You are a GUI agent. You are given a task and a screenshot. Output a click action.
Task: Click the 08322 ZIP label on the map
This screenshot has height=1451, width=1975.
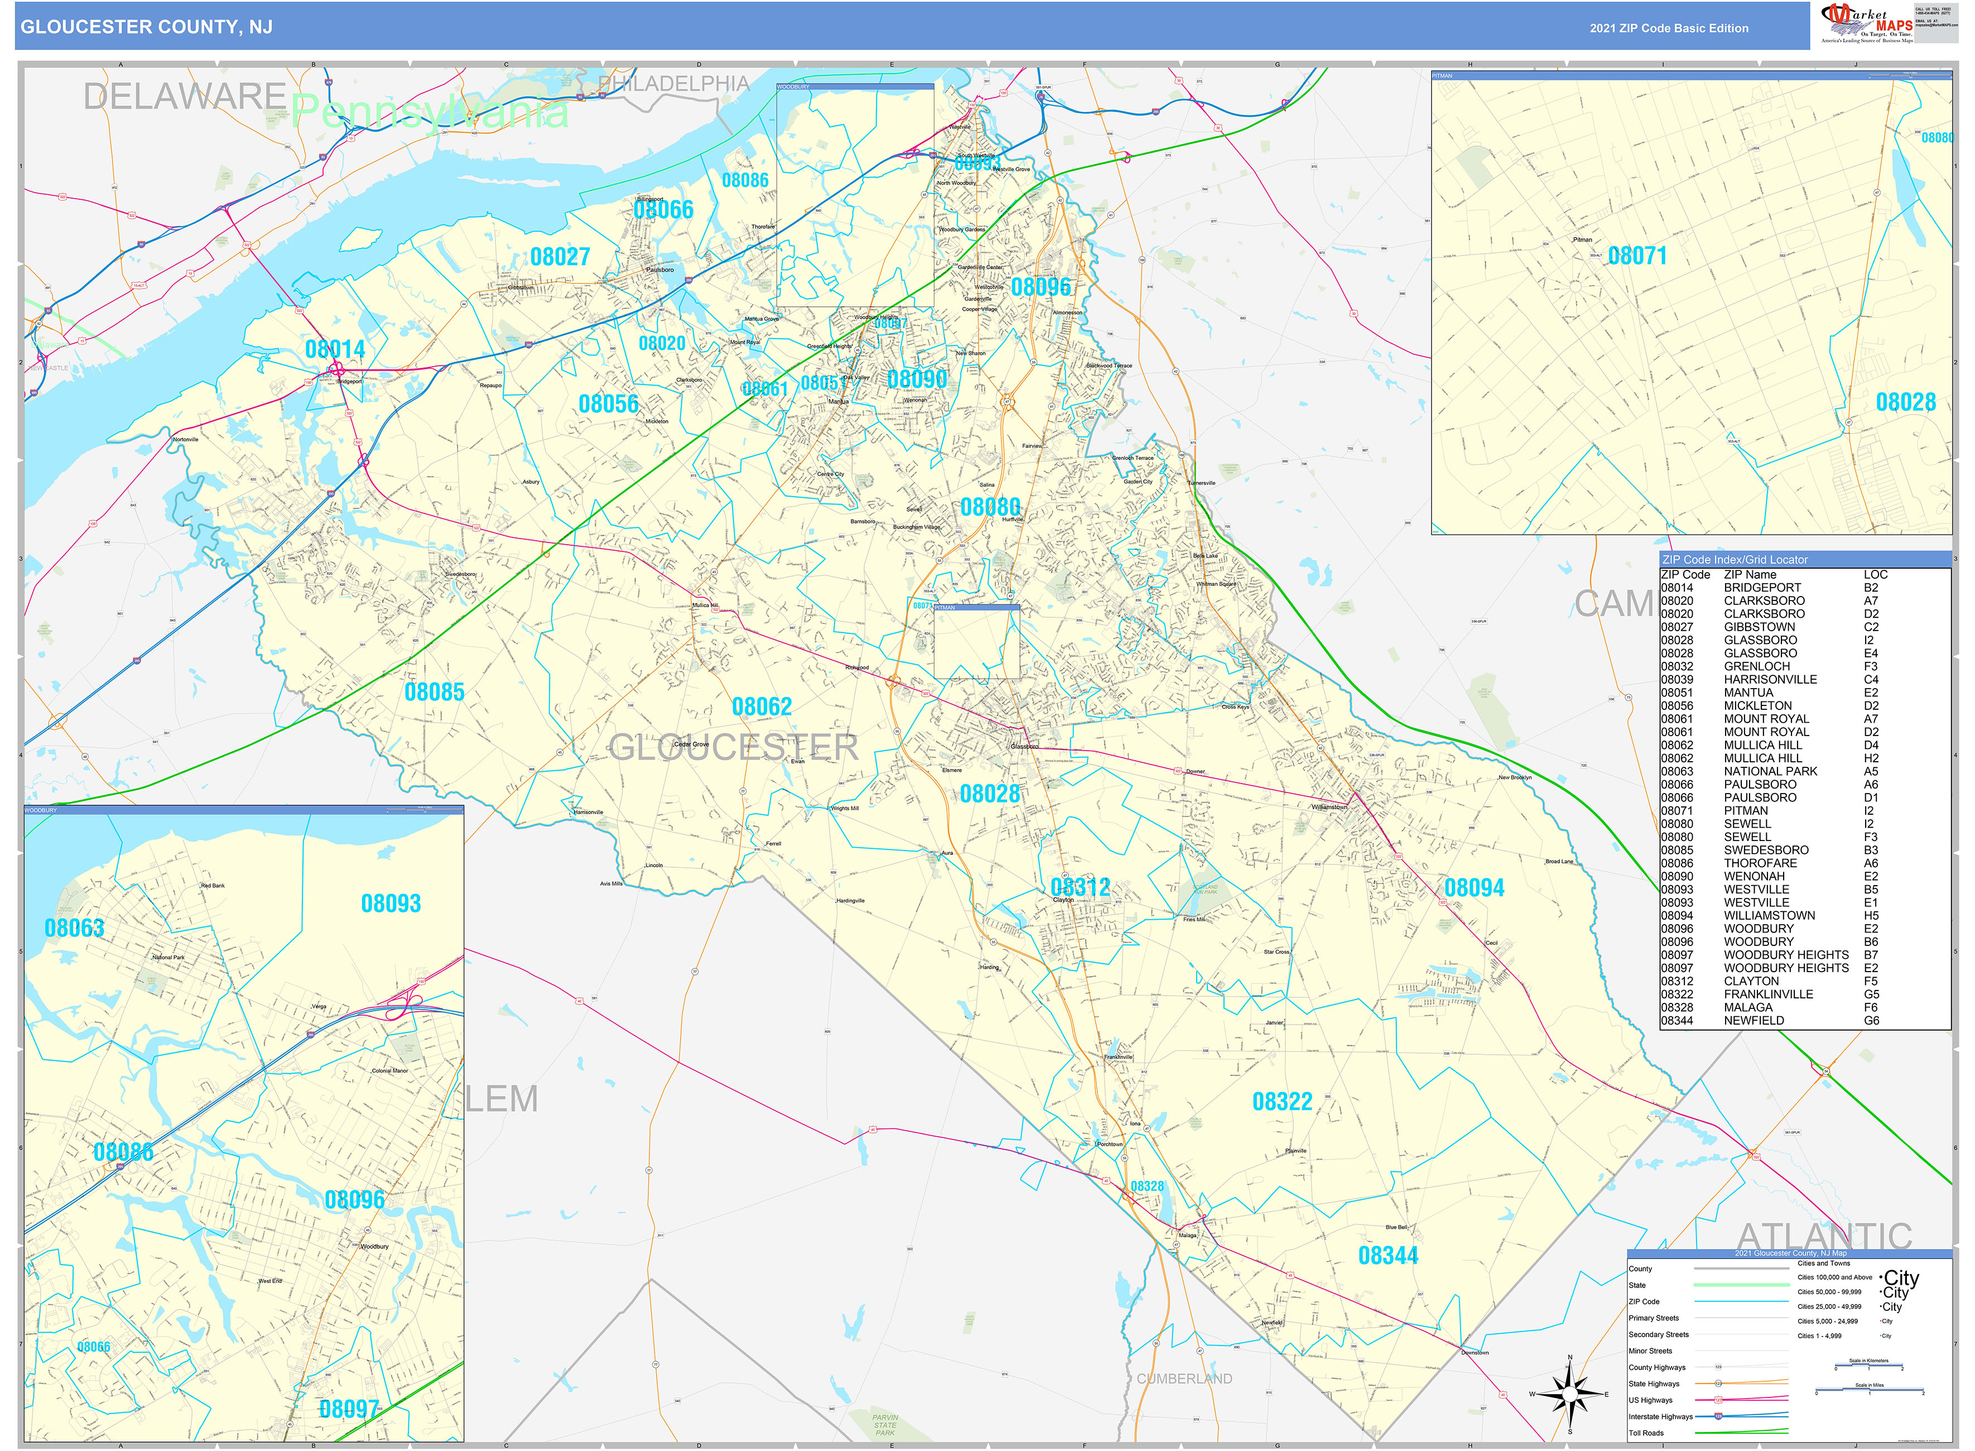(1282, 1102)
